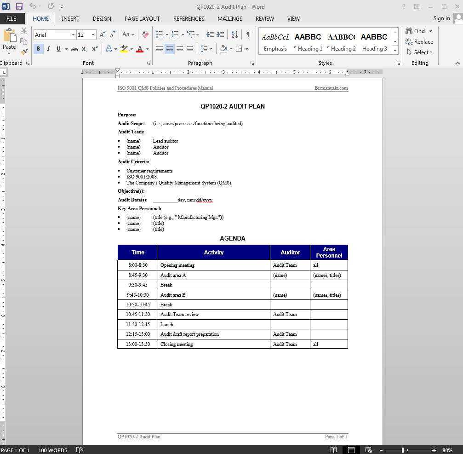Viewport: 463px width, 454px height.
Task: Open the Font name dropdown
Action: (x=73, y=34)
